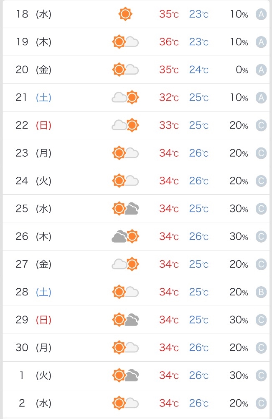Click the 20% rain probability on day 2
Image resolution: width=272 pixels, height=419 pixels.
(239, 403)
